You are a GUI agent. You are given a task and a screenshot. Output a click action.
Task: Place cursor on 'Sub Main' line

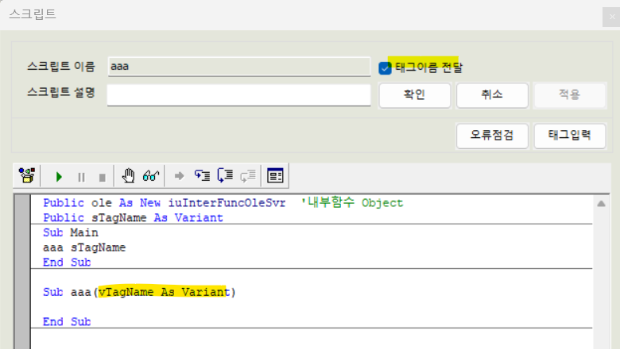pyautogui.click(x=71, y=232)
